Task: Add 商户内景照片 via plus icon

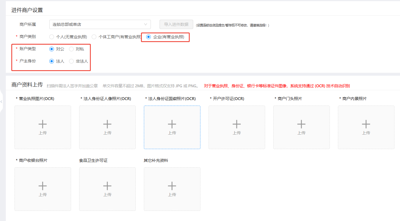Action: coord(366,124)
